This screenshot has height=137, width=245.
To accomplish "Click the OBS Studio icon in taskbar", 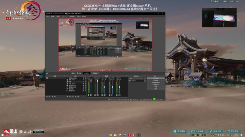I will click(138, 135).
